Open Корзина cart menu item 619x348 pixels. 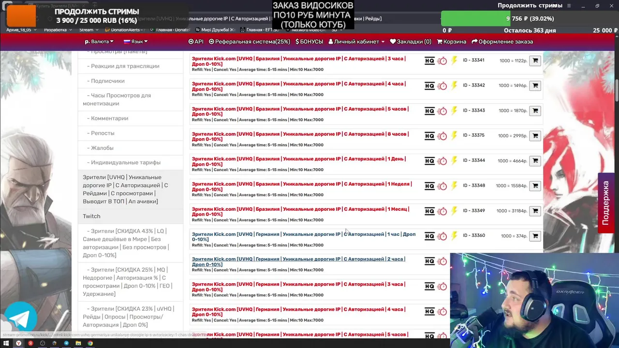451,42
